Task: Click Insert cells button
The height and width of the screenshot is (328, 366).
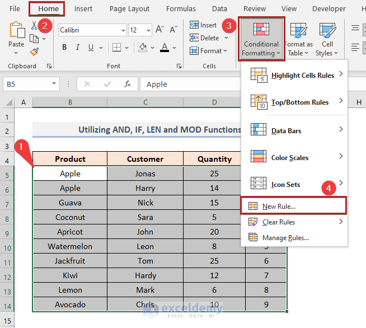Action: tap(203, 25)
